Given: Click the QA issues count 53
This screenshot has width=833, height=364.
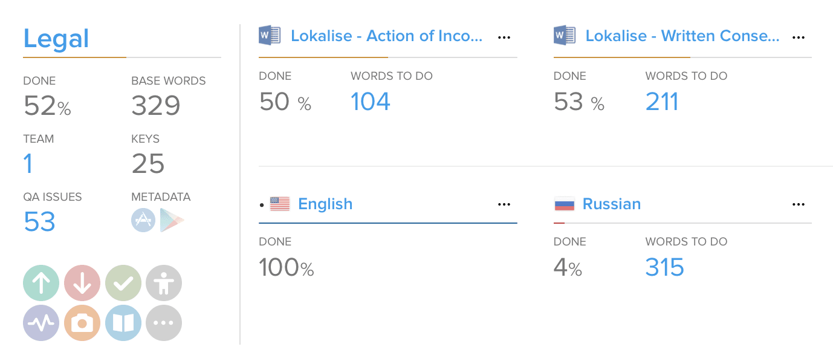Looking at the screenshot, I should [40, 221].
